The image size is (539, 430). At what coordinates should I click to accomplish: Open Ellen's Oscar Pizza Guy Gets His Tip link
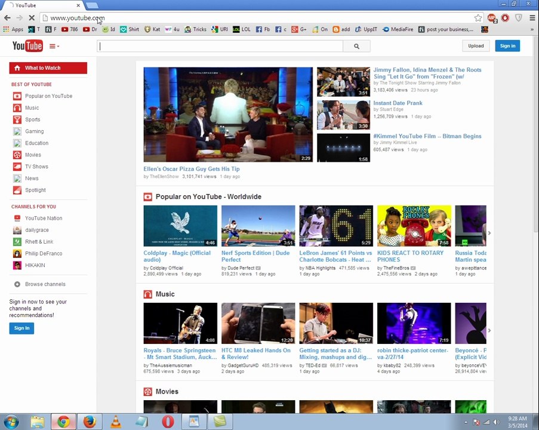[192, 169]
